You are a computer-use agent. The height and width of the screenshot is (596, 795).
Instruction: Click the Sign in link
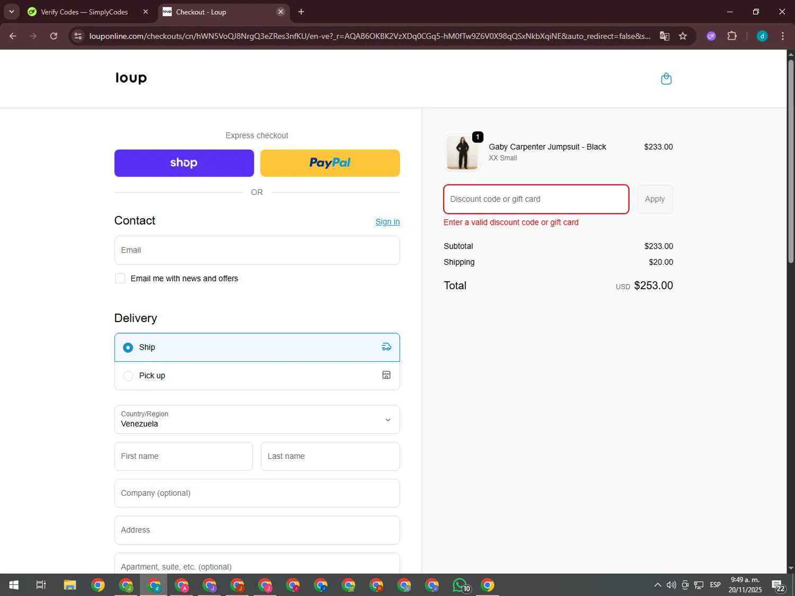coord(387,222)
